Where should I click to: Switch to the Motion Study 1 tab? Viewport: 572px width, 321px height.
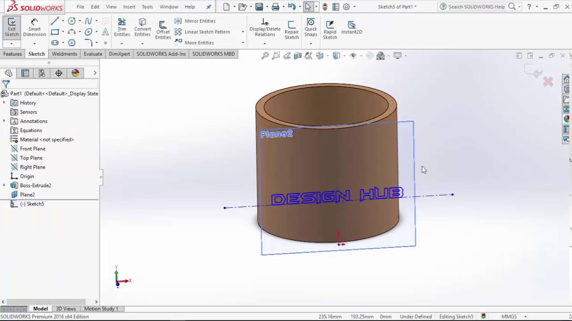pos(101,309)
